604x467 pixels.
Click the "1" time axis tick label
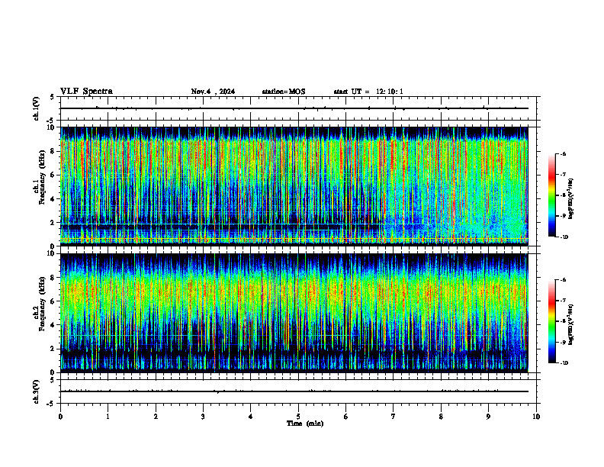click(108, 417)
